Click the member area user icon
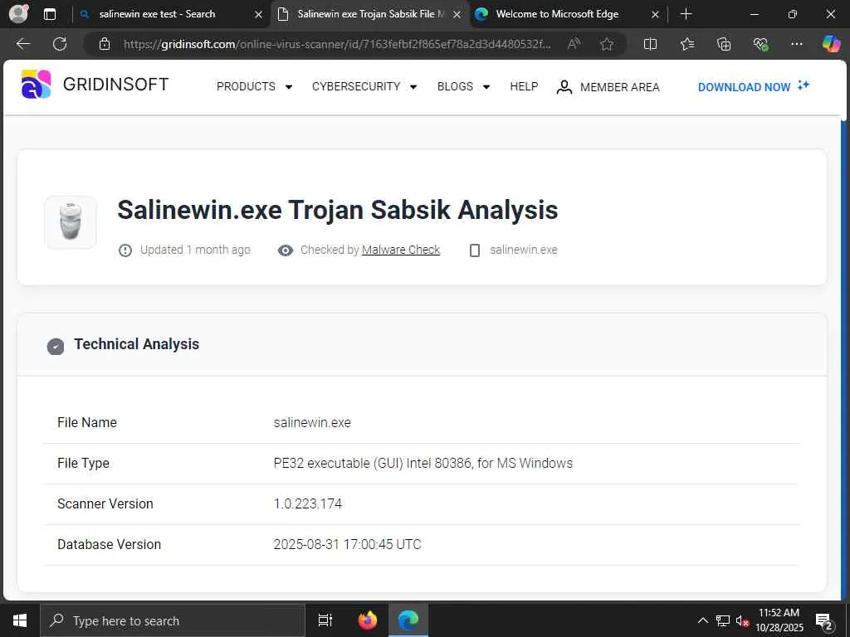The image size is (850, 637). pyautogui.click(x=564, y=87)
